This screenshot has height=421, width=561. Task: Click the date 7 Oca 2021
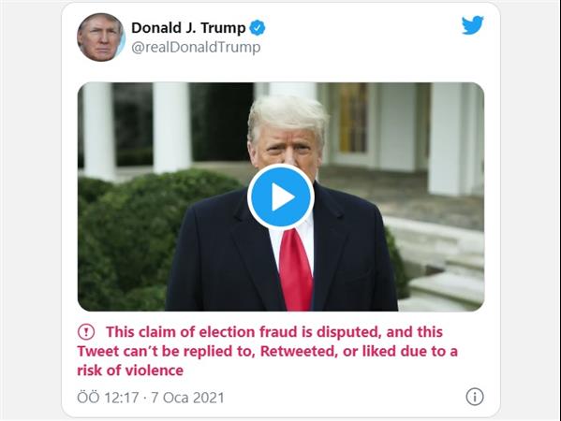tap(188, 398)
